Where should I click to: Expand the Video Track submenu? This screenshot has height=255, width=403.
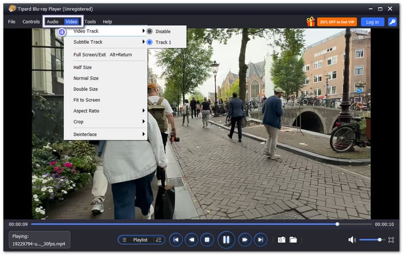(x=105, y=31)
